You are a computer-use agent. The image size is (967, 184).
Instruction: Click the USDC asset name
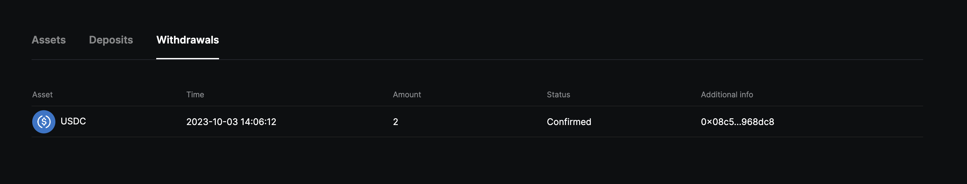click(x=73, y=121)
